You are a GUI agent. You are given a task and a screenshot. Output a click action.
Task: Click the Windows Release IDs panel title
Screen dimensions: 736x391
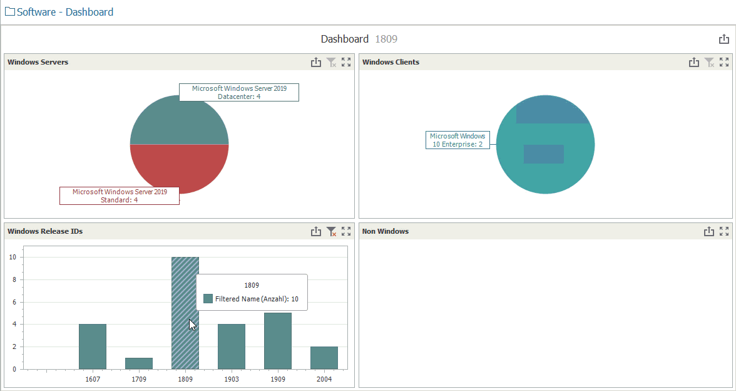click(x=45, y=231)
